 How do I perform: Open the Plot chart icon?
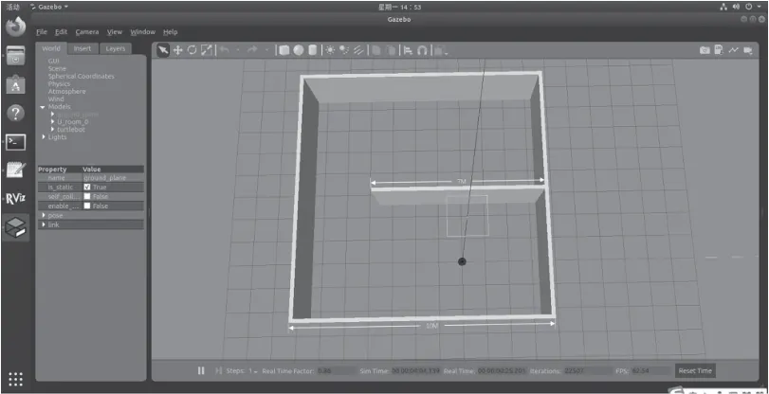733,50
